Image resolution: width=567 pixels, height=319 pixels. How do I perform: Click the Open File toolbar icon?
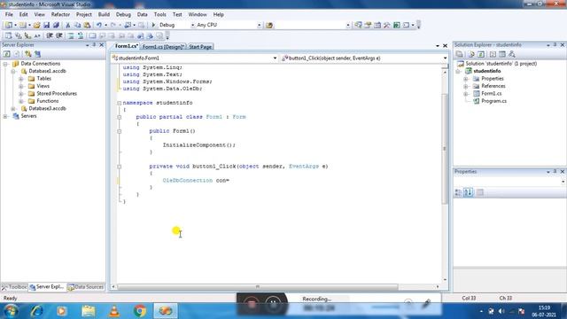click(x=36, y=25)
